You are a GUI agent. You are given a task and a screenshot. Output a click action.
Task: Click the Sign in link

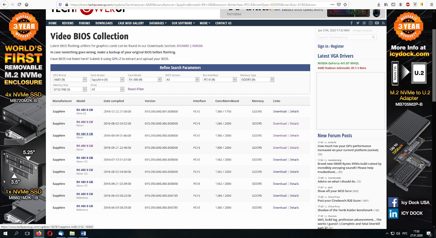pos(323,46)
